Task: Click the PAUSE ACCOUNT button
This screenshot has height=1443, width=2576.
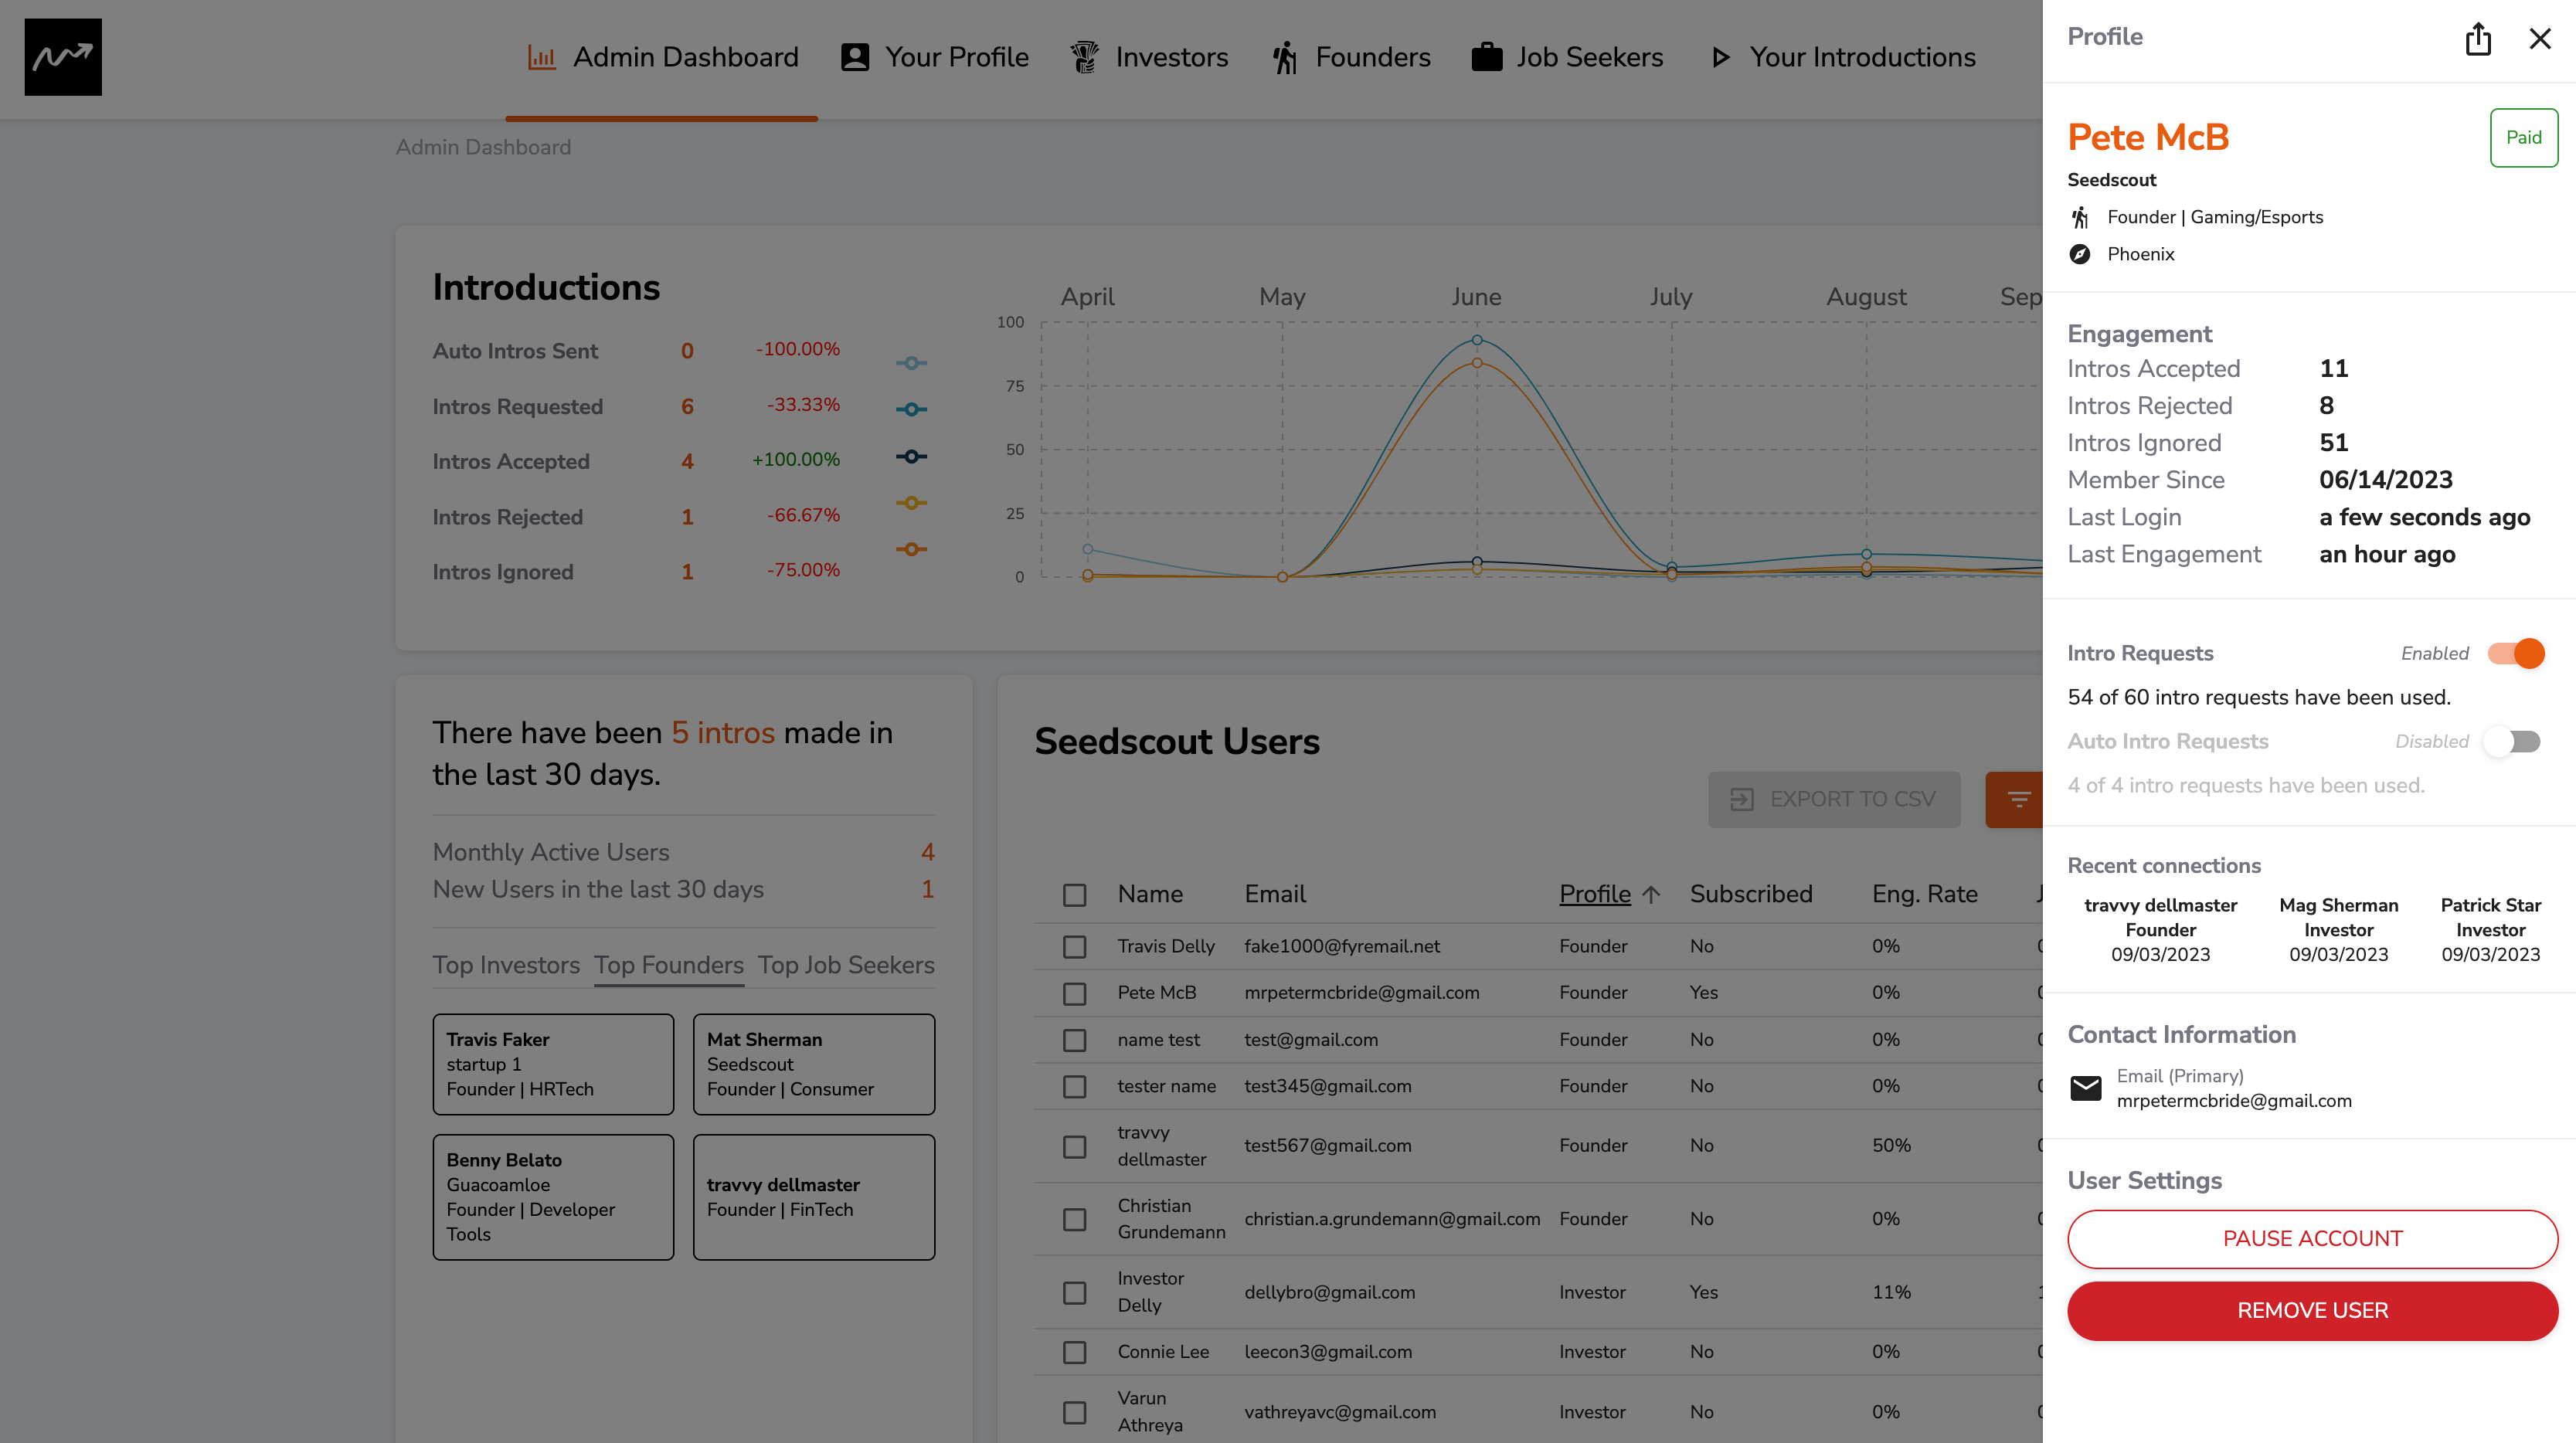Action: pyautogui.click(x=2312, y=1239)
